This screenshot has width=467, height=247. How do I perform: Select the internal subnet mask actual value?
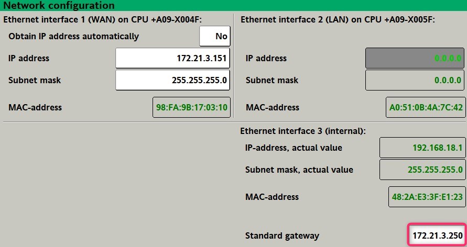[422, 170]
